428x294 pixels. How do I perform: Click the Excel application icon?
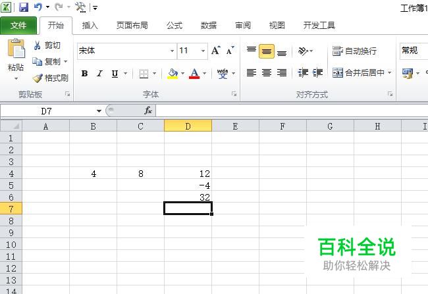6,7
